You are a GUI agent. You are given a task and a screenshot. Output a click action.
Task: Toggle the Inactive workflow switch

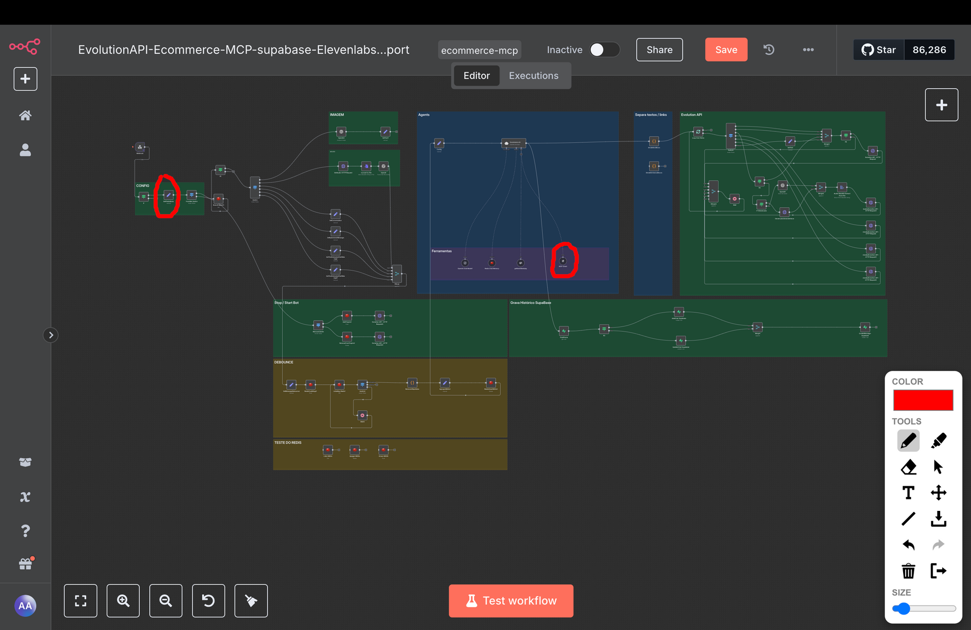pyautogui.click(x=604, y=50)
